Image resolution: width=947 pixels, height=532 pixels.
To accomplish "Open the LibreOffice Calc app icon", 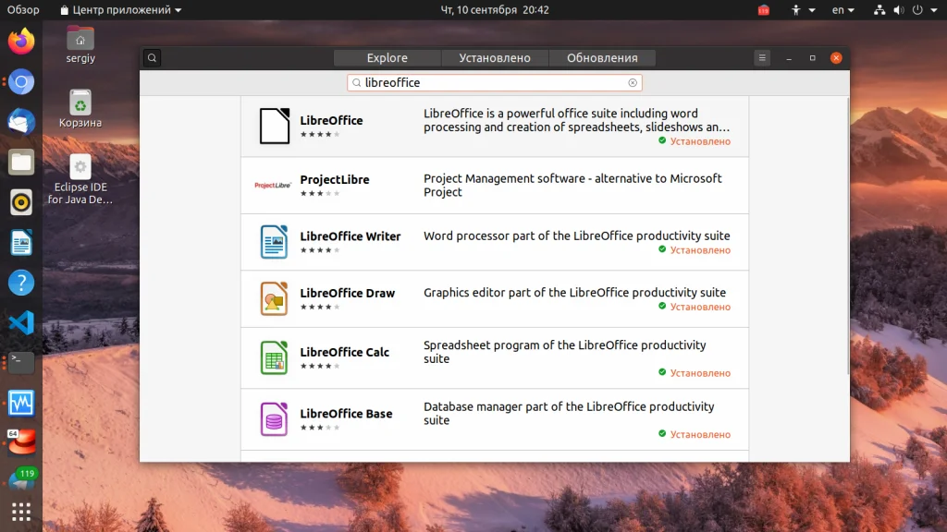I will (x=274, y=357).
